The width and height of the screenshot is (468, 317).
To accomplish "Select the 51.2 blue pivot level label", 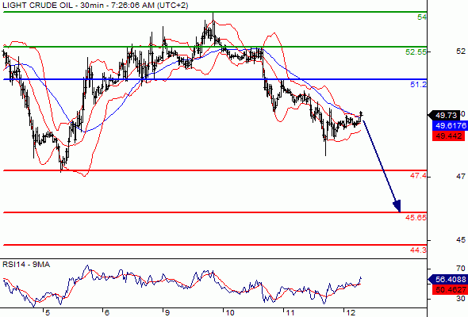I will (419, 85).
